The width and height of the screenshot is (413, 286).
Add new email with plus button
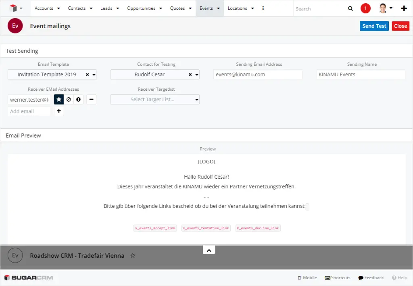pos(59,111)
